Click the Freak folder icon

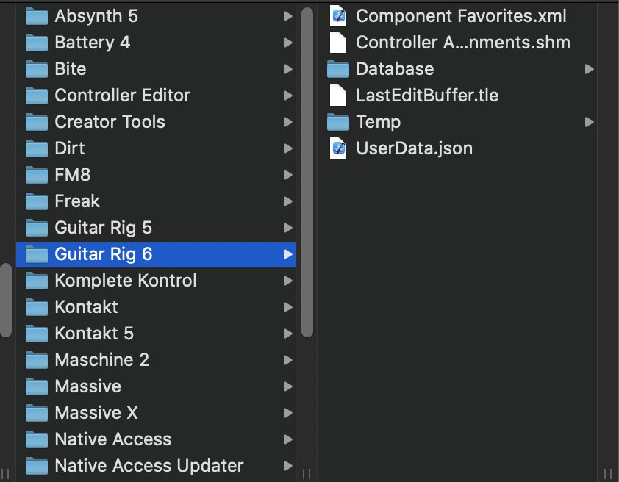tap(37, 201)
